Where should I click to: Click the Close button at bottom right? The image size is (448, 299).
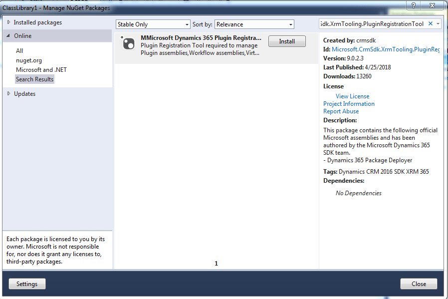coord(419,284)
